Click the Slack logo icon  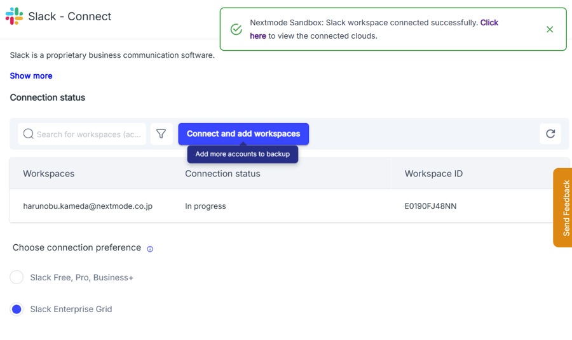[x=14, y=16]
